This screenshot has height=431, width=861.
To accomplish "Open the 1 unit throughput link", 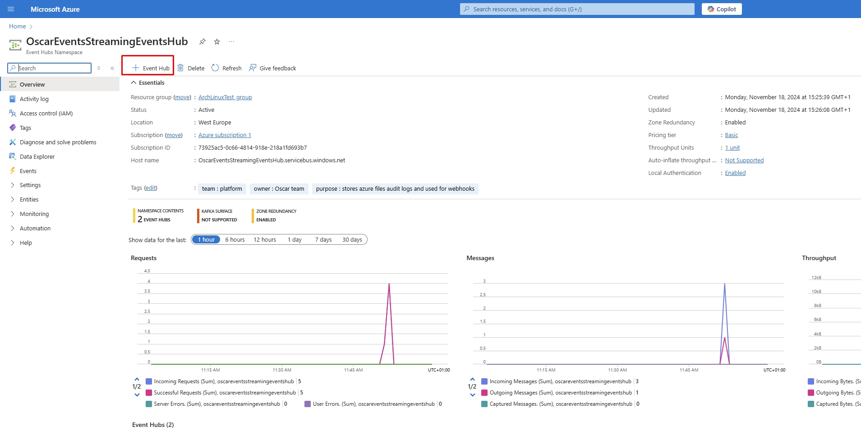I will click(732, 147).
